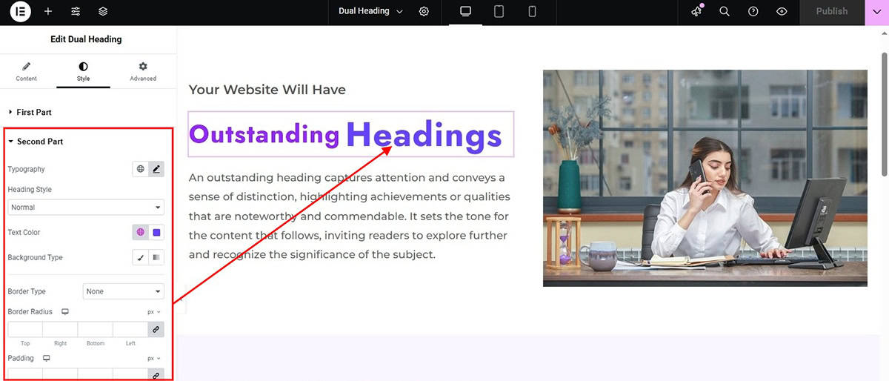Click Border Radius Top input
This screenshot has height=381, width=889.
pyautogui.click(x=25, y=329)
